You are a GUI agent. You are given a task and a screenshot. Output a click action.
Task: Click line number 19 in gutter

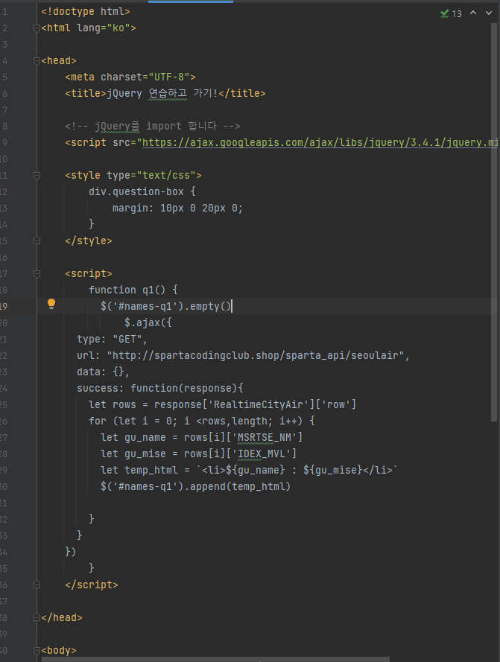coord(4,307)
